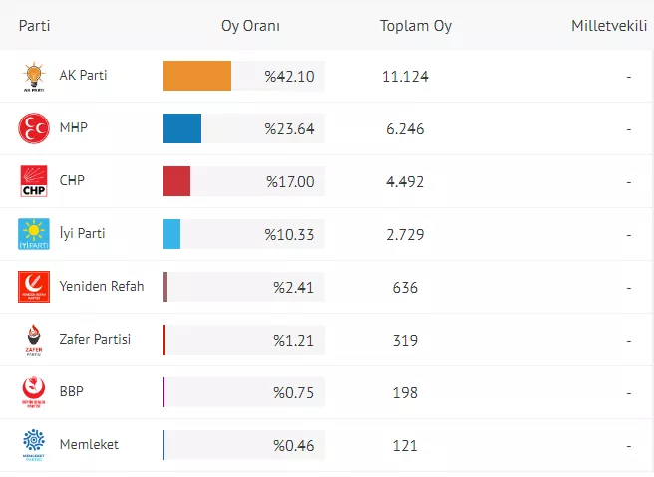Click the blue MHP vote bar
This screenshot has height=477, width=654.
(x=182, y=129)
